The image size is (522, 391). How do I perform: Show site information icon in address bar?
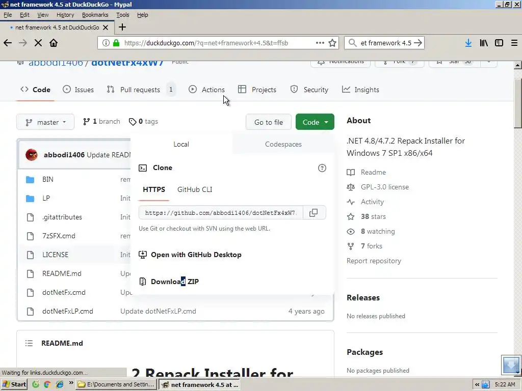[x=106, y=43]
